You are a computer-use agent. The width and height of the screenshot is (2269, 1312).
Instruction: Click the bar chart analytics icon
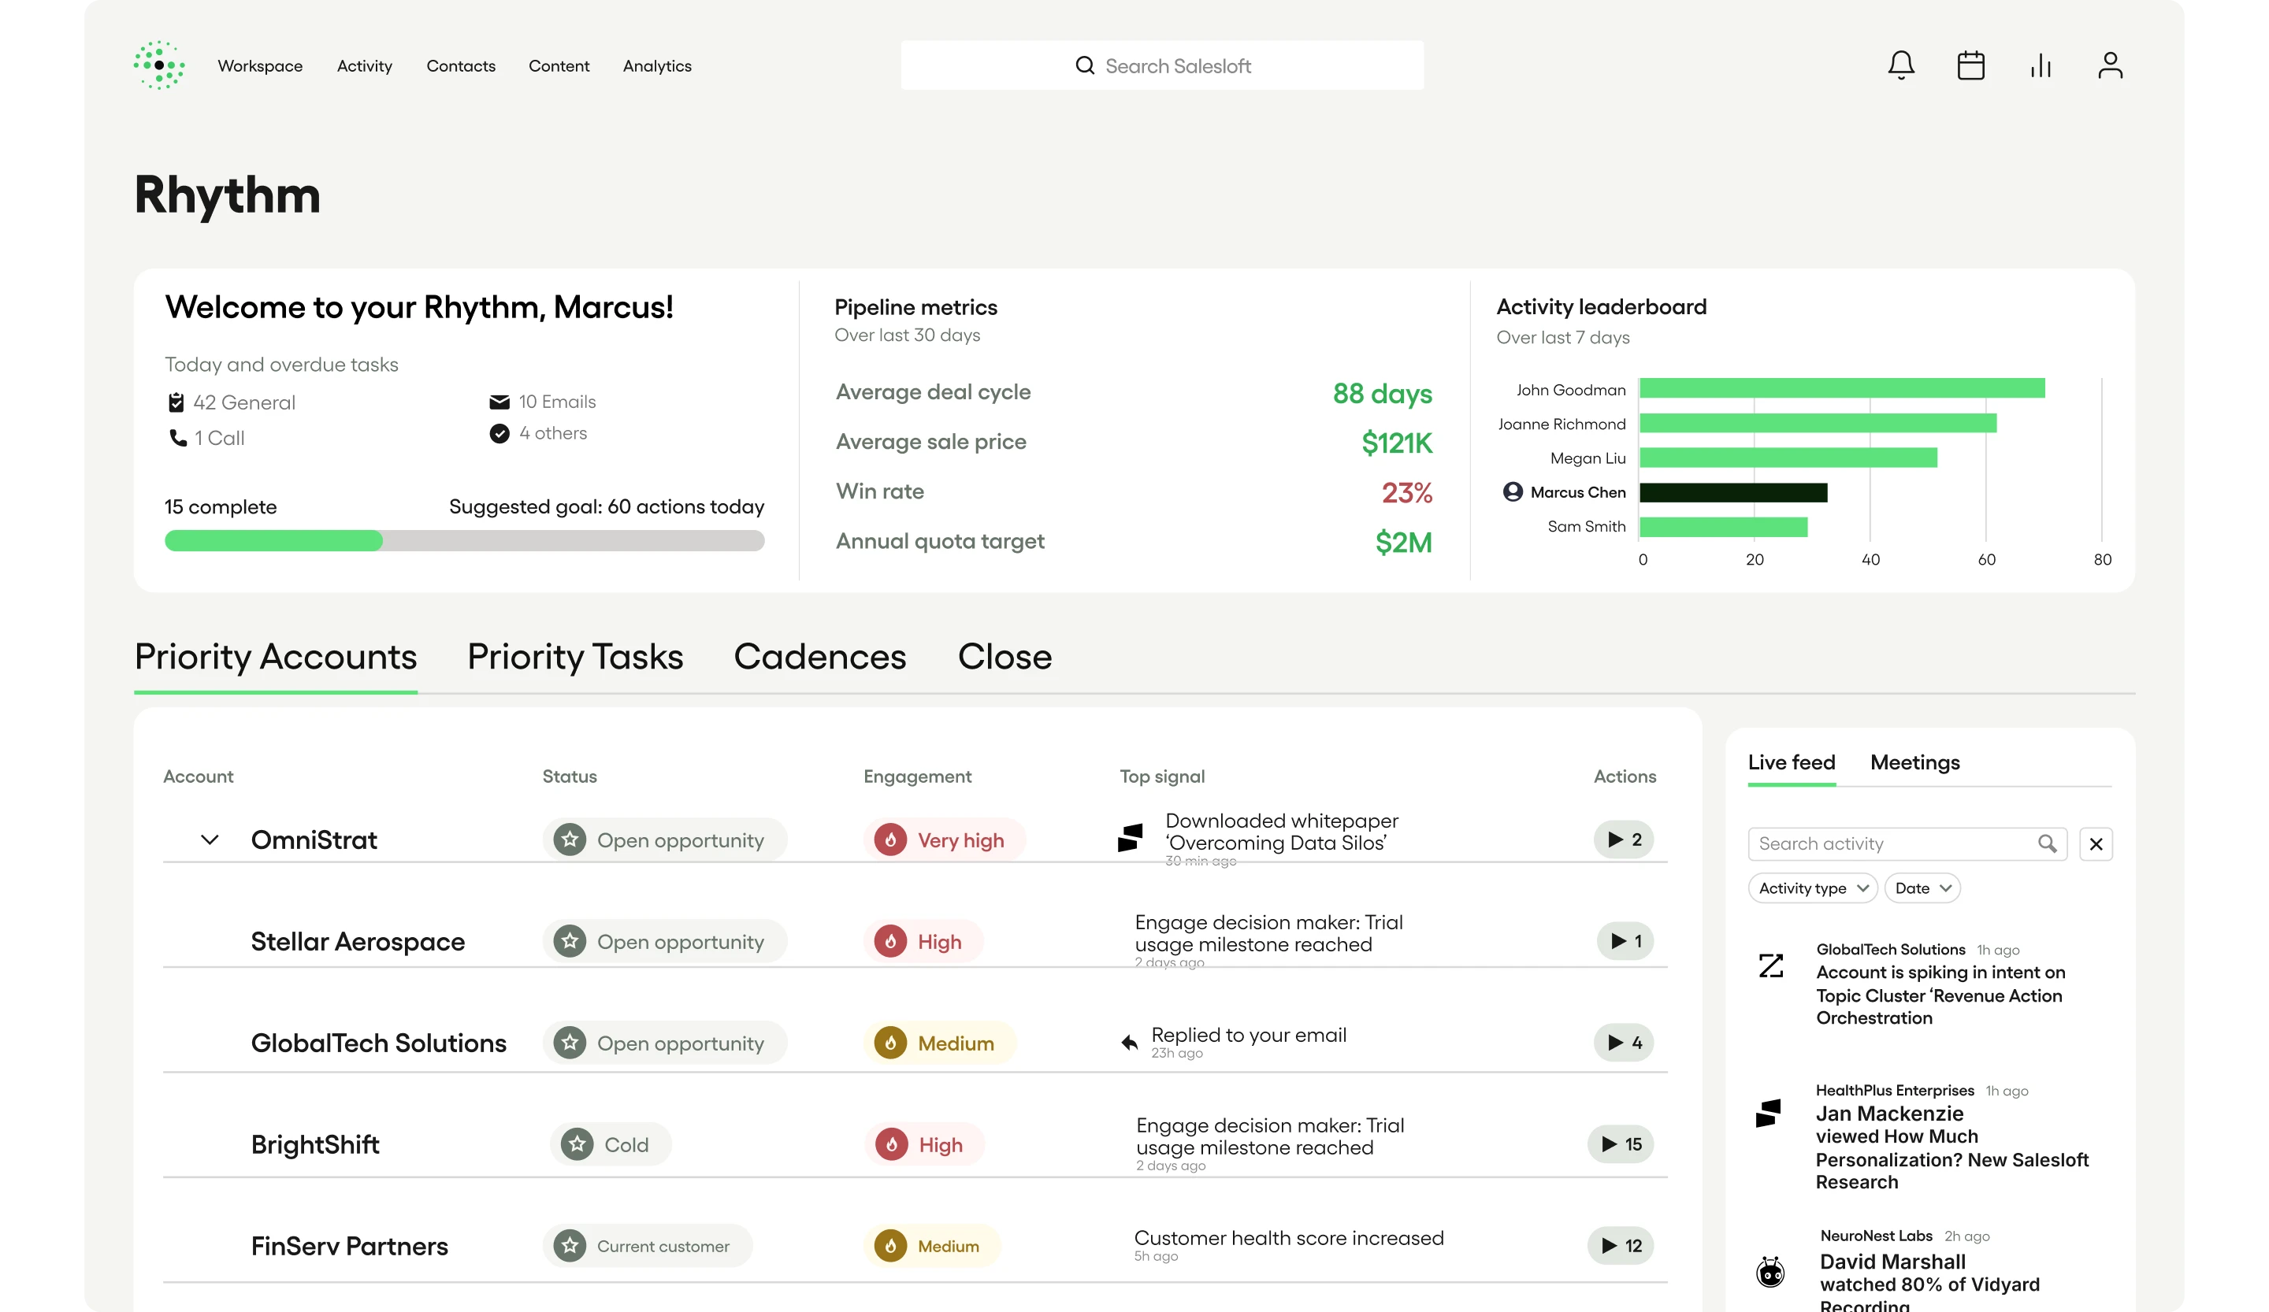click(x=2041, y=65)
